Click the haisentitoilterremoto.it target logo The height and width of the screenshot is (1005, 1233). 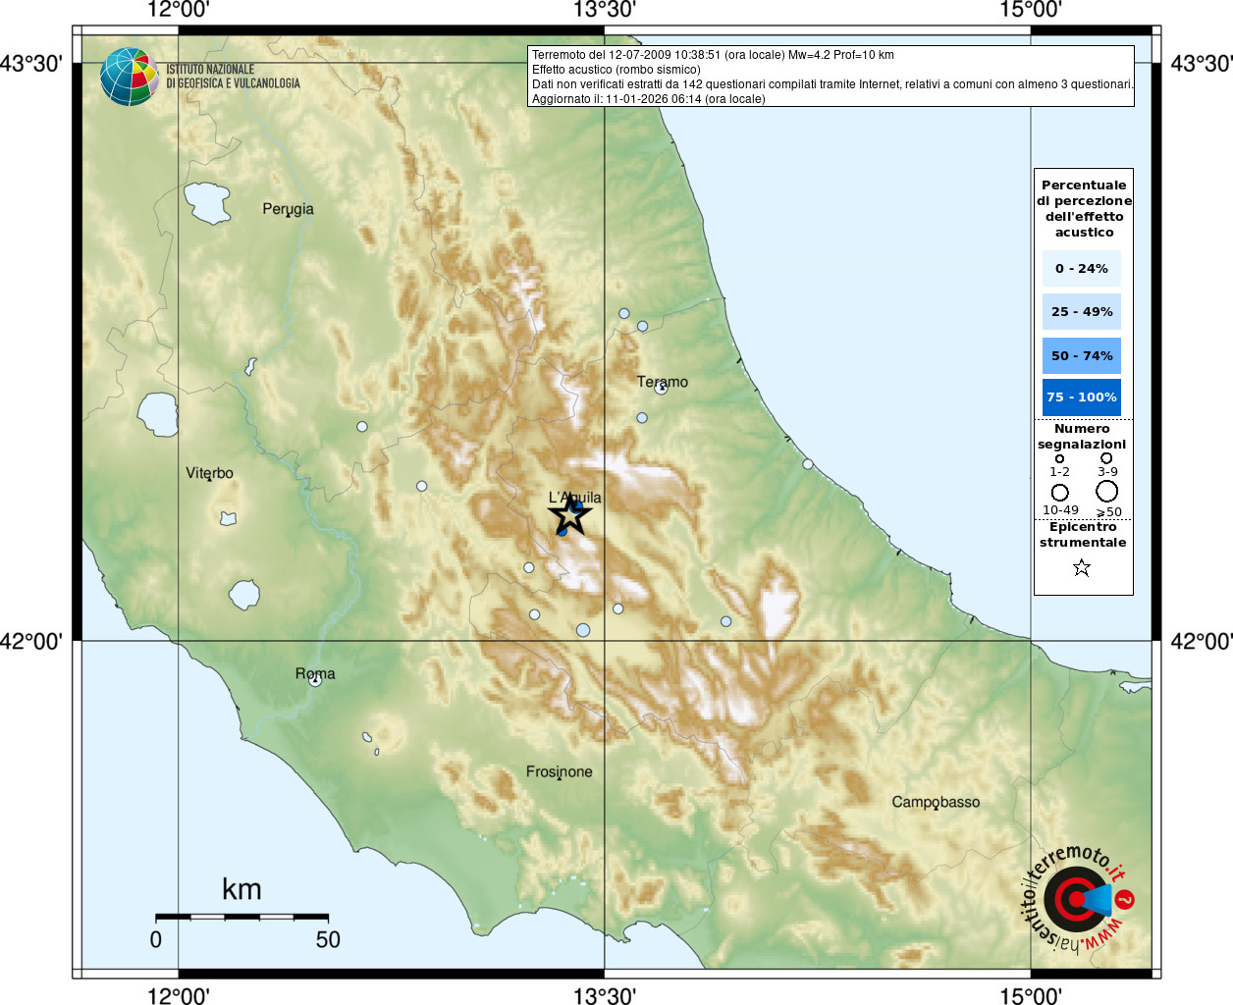click(x=1077, y=900)
